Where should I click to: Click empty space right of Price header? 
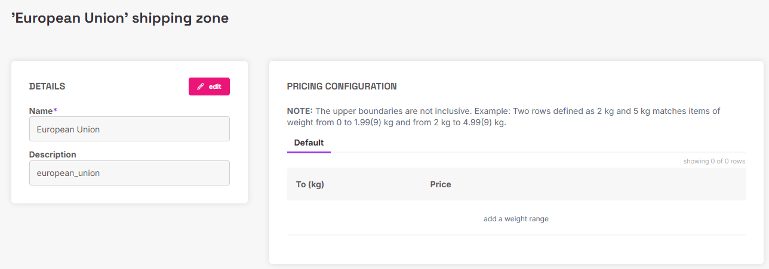point(597,184)
